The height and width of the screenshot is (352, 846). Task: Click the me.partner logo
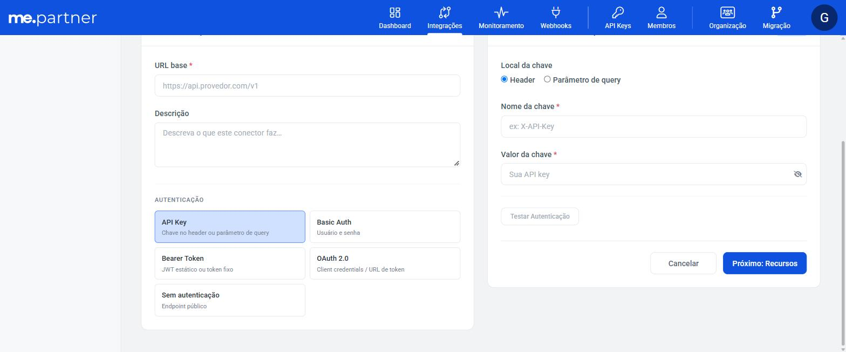point(52,18)
